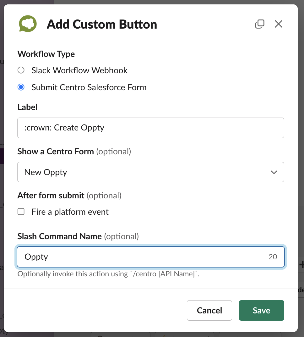The image size is (304, 337).
Task: Focus the Slash Command Name input
Action: (x=151, y=257)
